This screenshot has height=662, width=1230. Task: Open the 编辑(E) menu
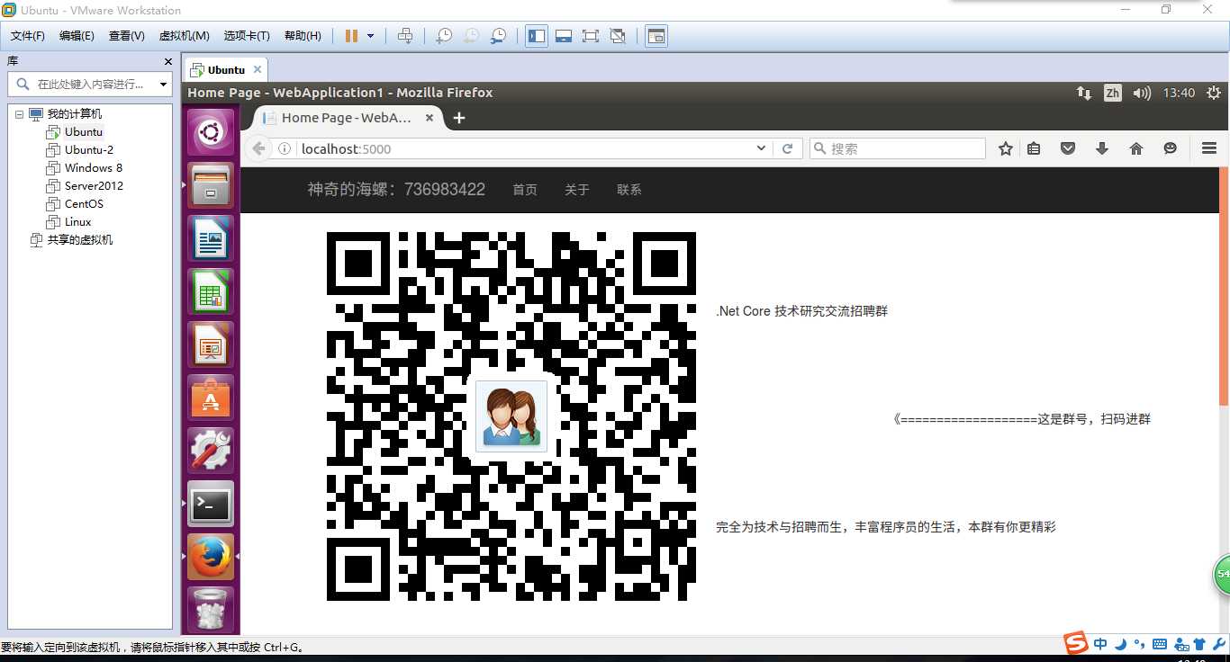click(77, 36)
